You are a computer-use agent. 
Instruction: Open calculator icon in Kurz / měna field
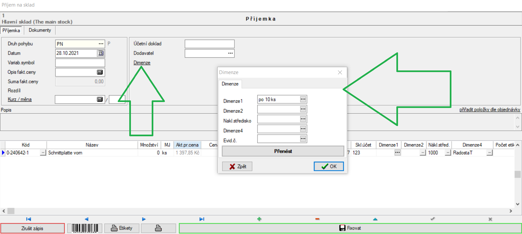[100, 99]
